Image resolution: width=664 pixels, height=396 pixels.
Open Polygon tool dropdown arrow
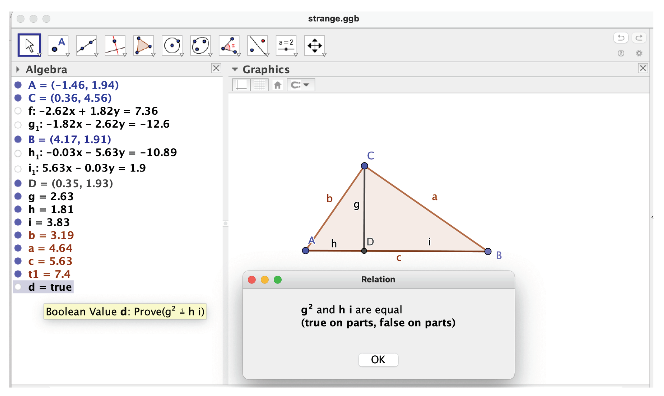pyautogui.click(x=153, y=55)
